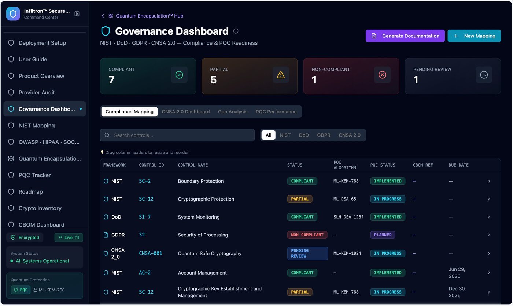The height and width of the screenshot is (306, 513).
Task: Click the New Mapping button
Action: click(474, 36)
